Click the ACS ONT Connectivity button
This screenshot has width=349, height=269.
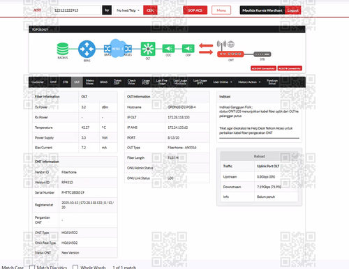tap(263, 68)
